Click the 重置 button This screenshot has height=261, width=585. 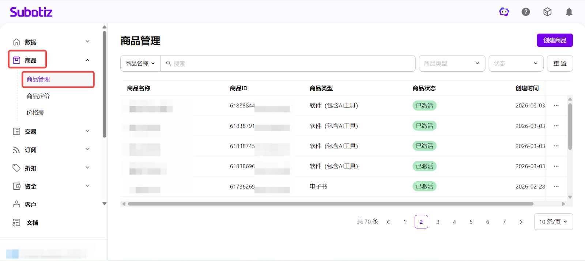click(560, 64)
